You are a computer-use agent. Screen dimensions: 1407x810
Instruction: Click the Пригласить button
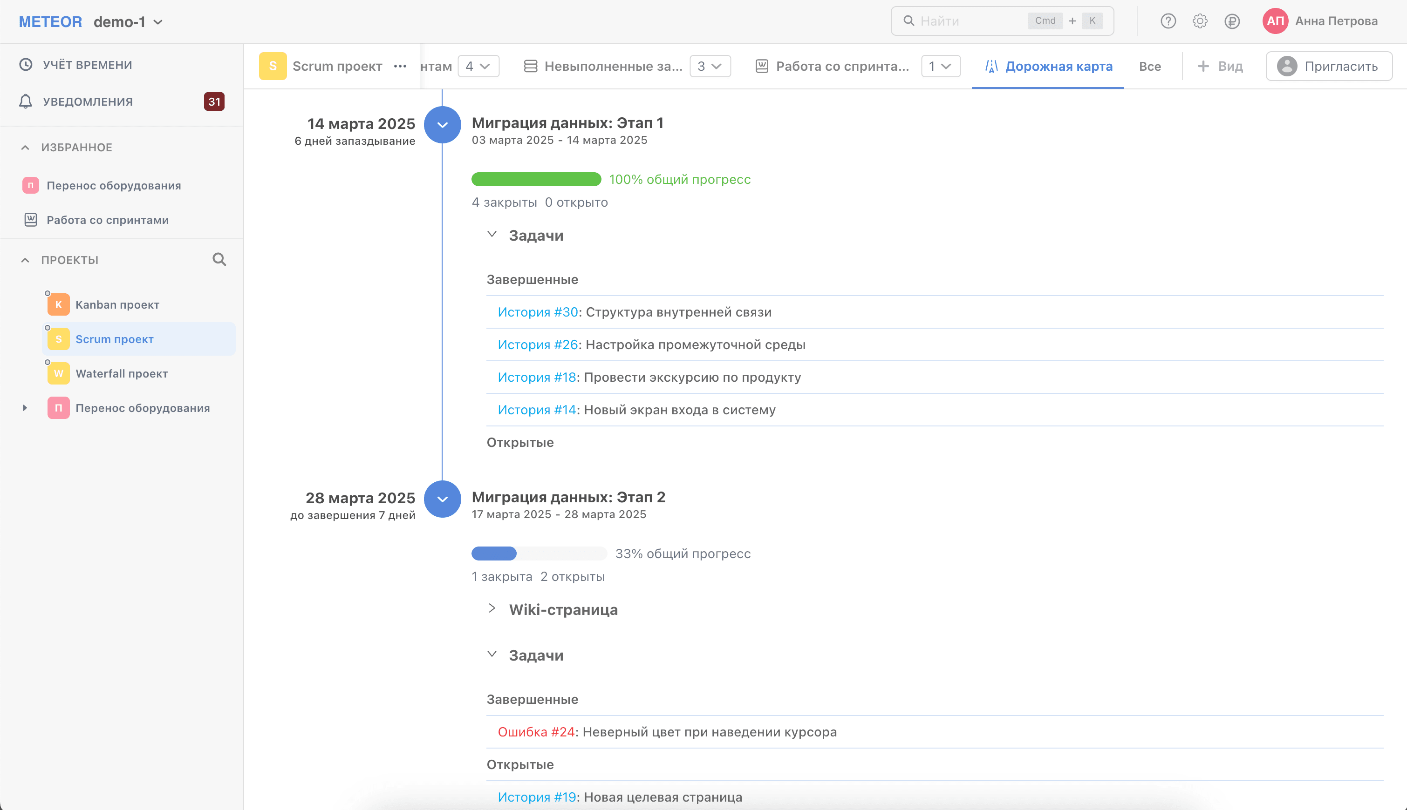pyautogui.click(x=1329, y=66)
